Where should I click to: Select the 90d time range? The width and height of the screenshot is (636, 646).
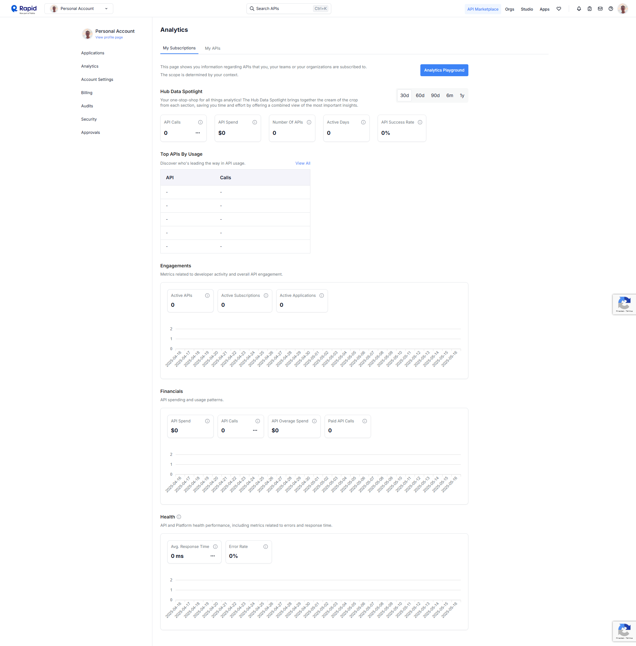(435, 95)
